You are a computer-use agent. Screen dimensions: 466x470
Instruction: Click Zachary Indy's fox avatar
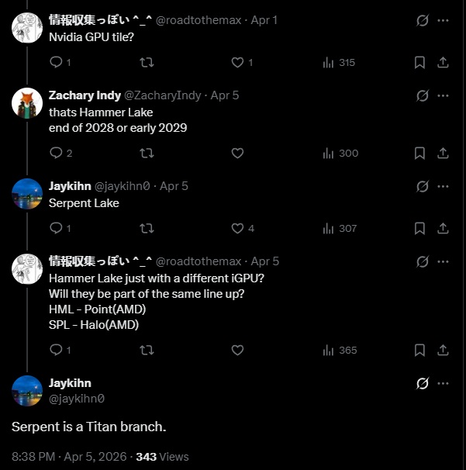pyautogui.click(x=27, y=103)
